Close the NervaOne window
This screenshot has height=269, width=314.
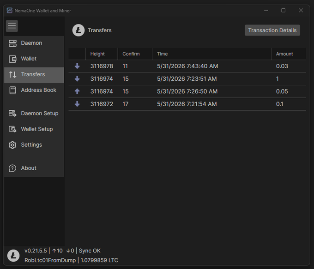coord(301,11)
